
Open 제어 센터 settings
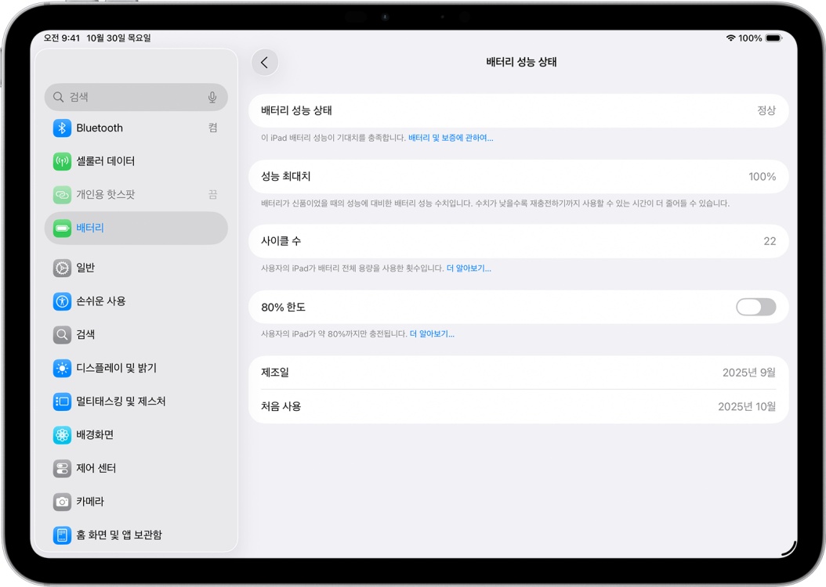pyautogui.click(x=136, y=468)
